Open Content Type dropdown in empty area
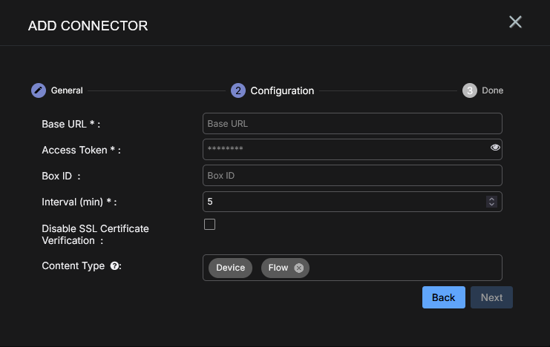Image resolution: width=550 pixels, height=347 pixels. [x=405, y=268]
